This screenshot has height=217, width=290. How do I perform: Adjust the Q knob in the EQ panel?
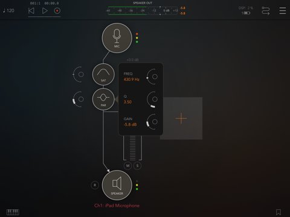[x=152, y=99]
